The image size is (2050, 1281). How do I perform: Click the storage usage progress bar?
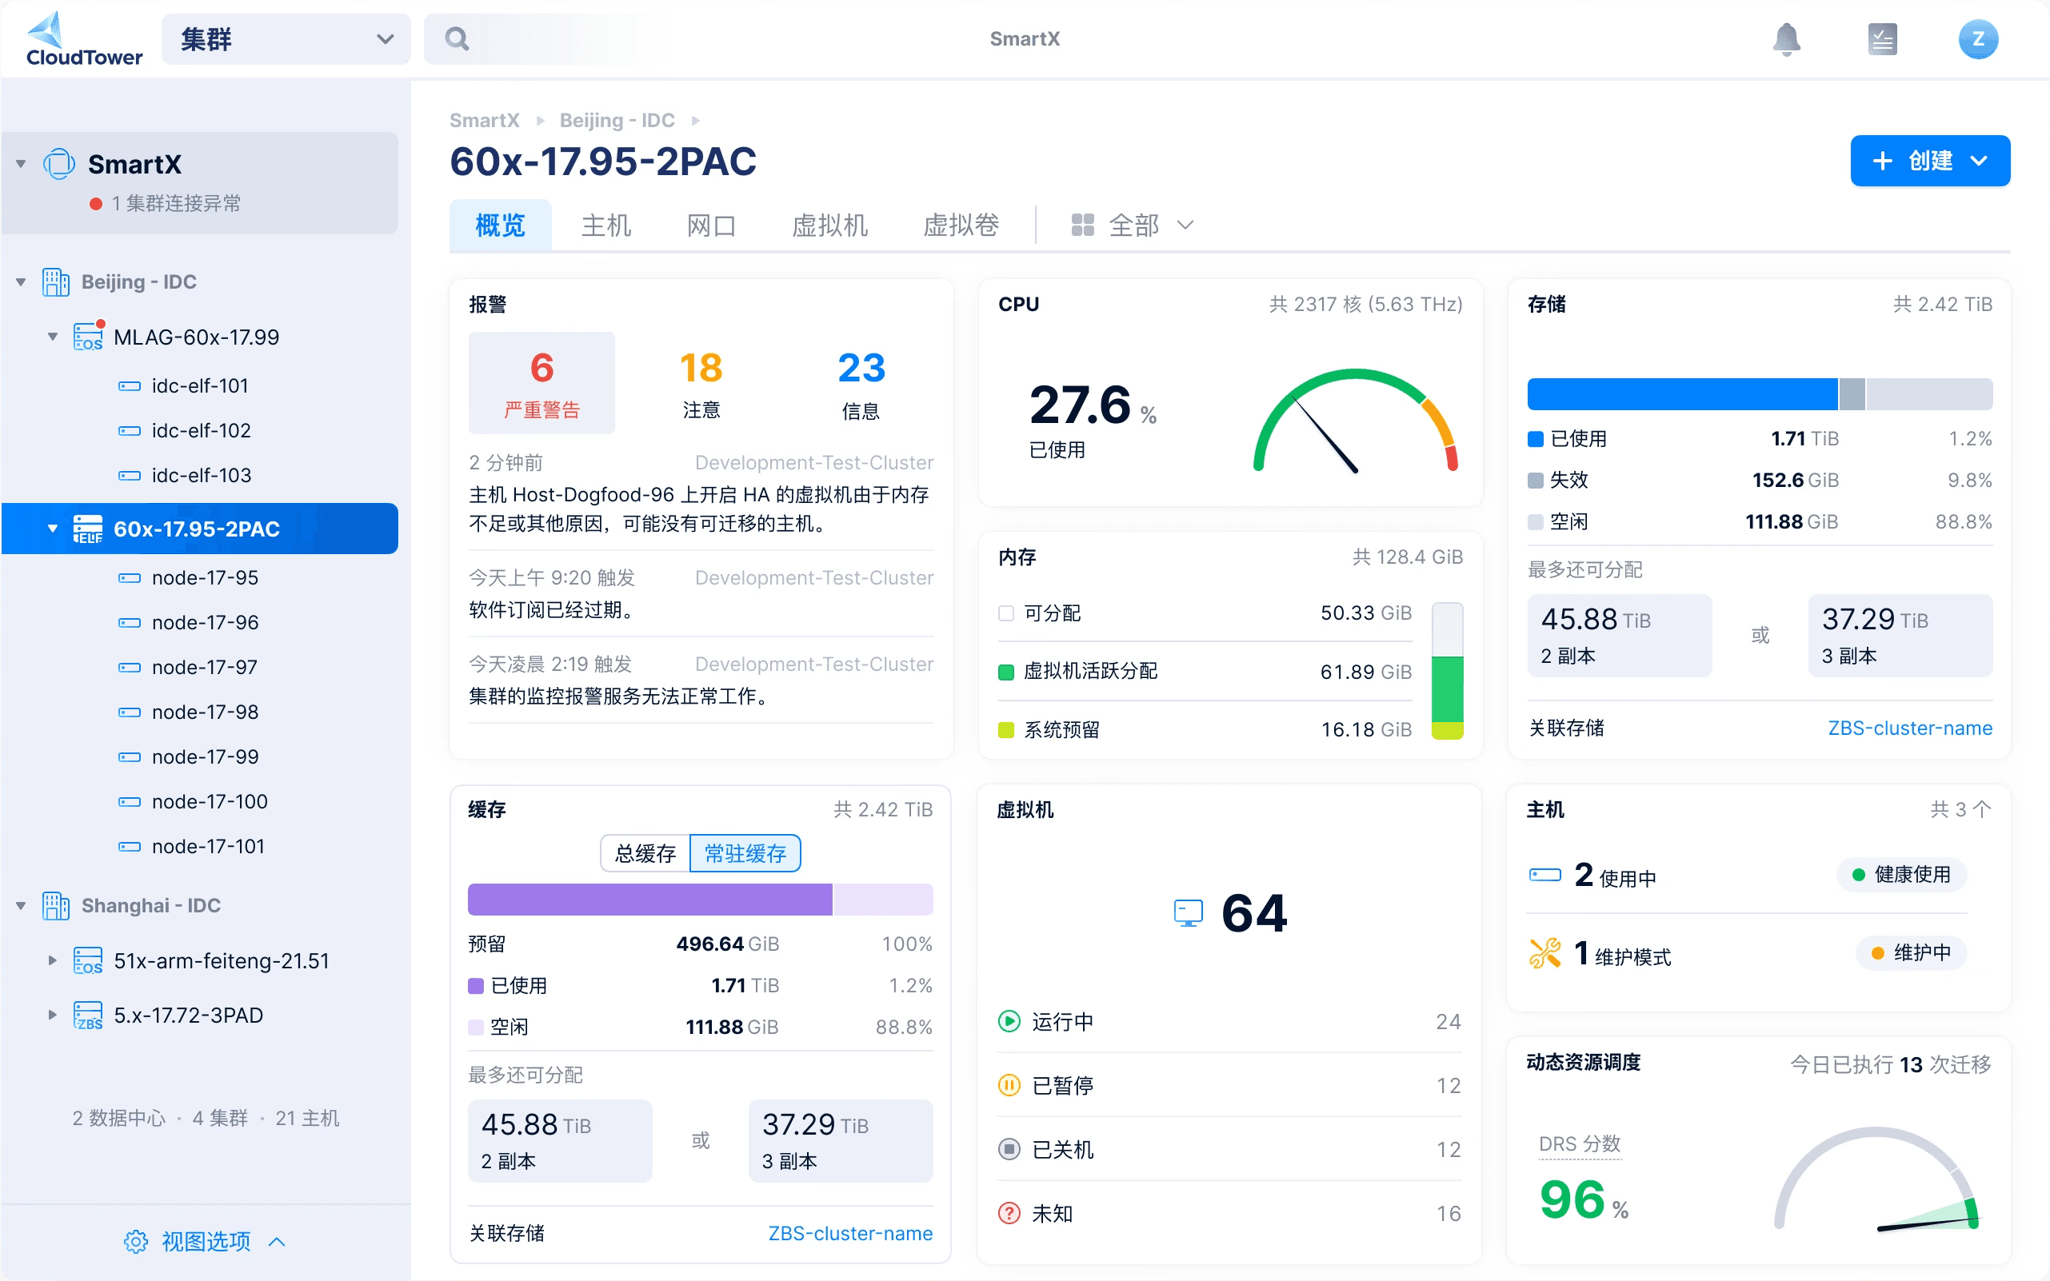[1760, 393]
